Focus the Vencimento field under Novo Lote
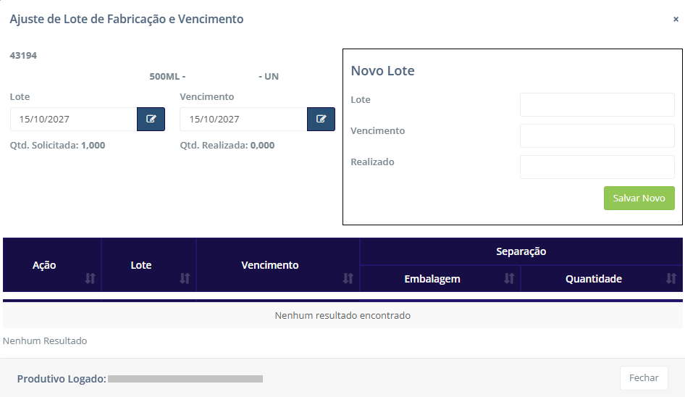The width and height of the screenshot is (685, 397). pyautogui.click(x=597, y=135)
